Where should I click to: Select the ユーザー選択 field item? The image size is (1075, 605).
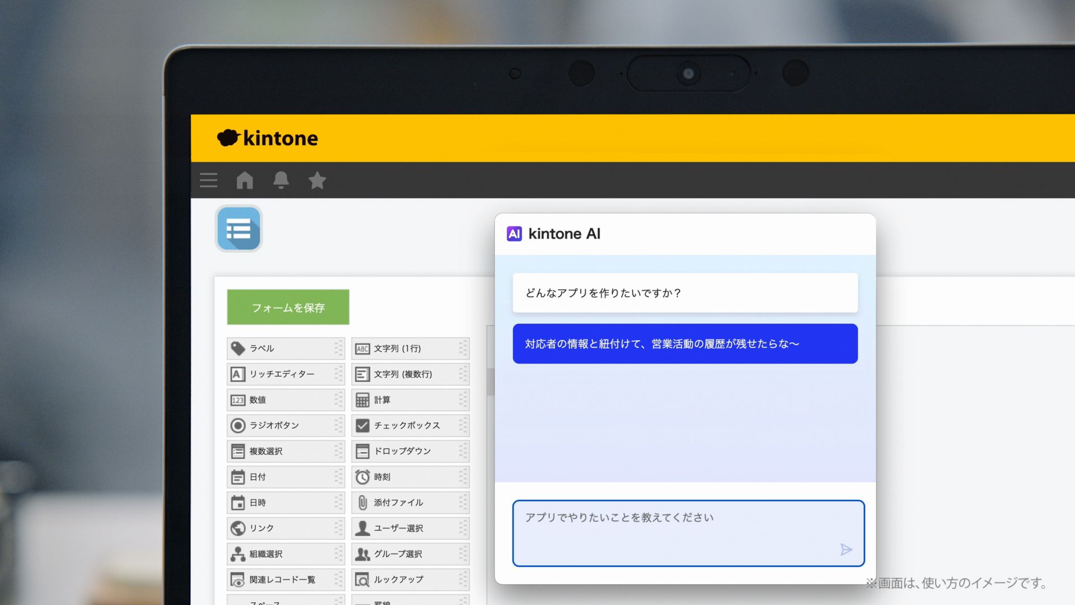pyautogui.click(x=410, y=528)
